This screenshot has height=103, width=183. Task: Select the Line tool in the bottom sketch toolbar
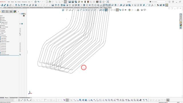point(22,100)
